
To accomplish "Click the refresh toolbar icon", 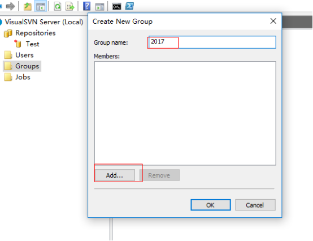I will point(58,6).
